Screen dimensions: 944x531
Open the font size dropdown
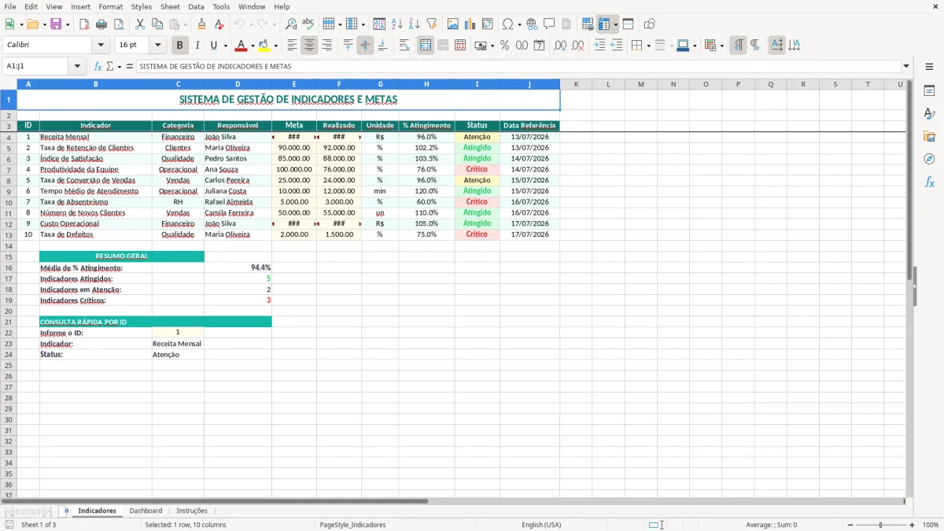[157, 46]
